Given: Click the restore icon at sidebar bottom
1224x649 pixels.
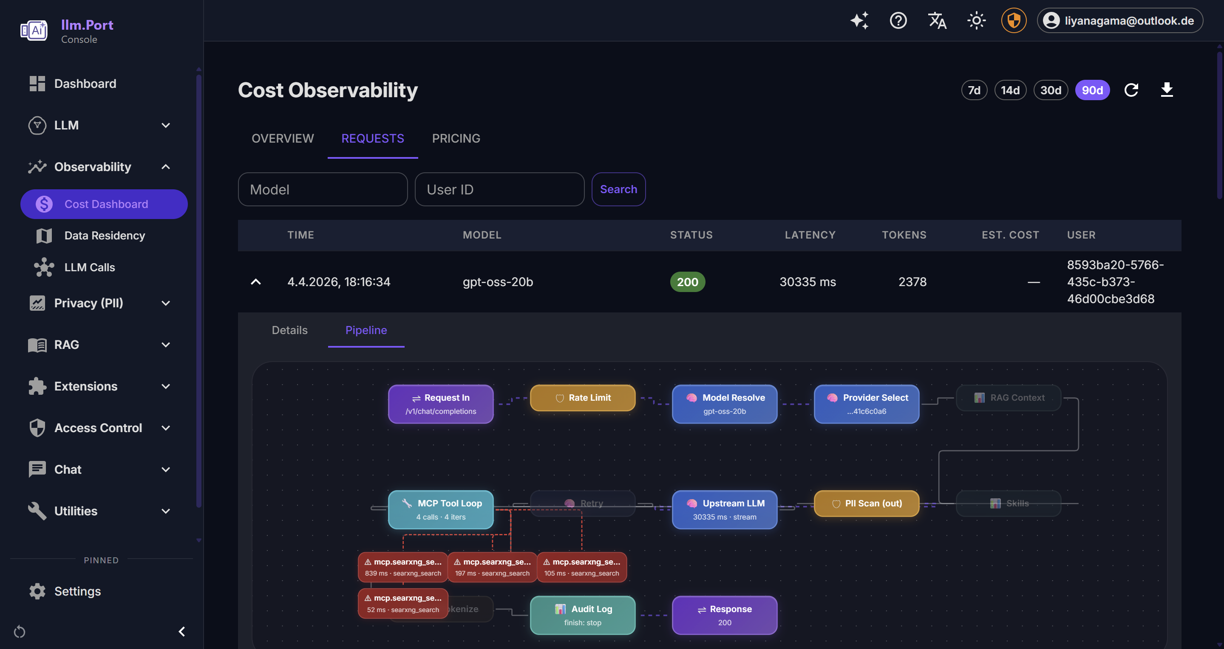Looking at the screenshot, I should 20,632.
